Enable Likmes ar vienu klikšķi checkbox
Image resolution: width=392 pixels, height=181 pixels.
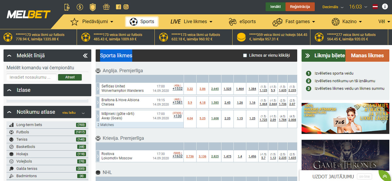tap(245, 56)
